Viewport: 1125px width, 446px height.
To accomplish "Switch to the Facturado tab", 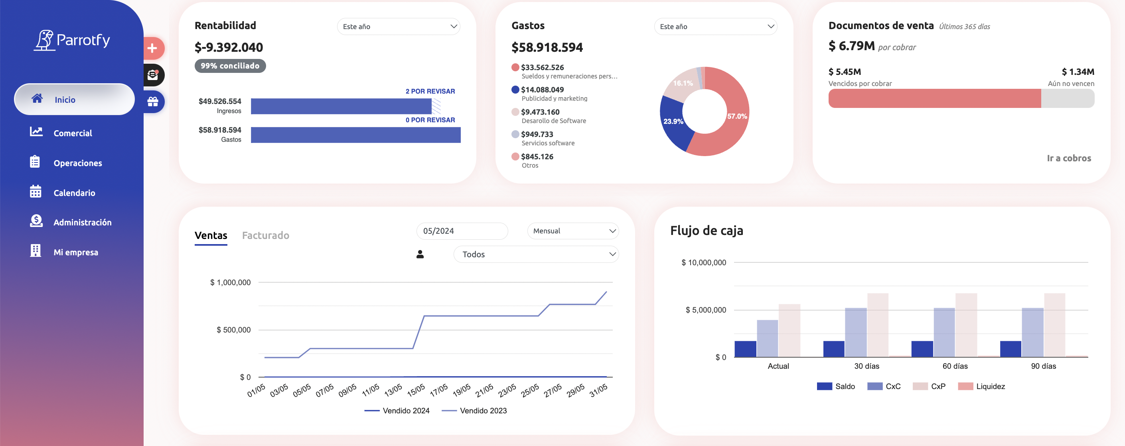I will (x=266, y=235).
